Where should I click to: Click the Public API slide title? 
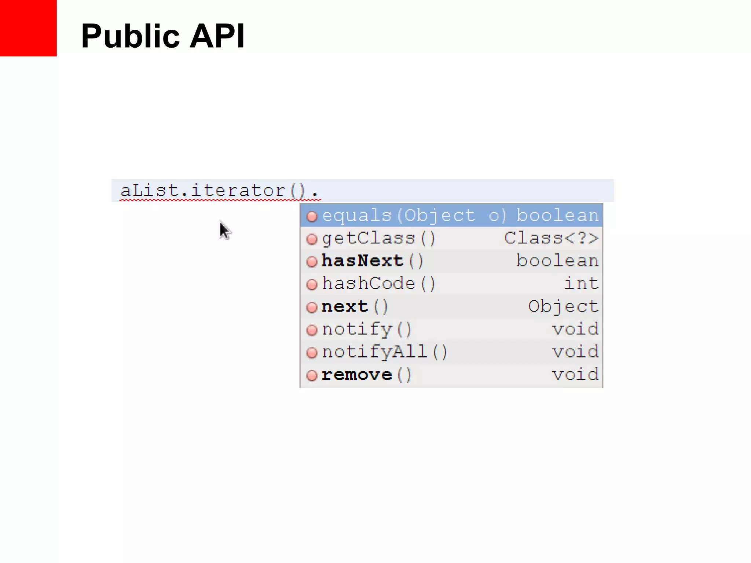163,36
